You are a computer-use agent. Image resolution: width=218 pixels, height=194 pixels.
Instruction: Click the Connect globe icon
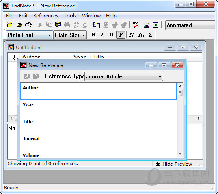pos(106,25)
